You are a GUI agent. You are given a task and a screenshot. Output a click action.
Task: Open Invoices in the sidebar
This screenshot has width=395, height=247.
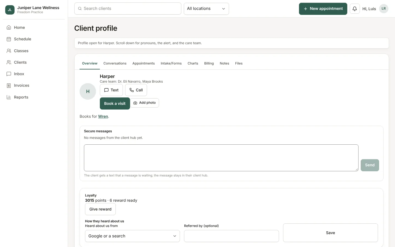click(34, 86)
